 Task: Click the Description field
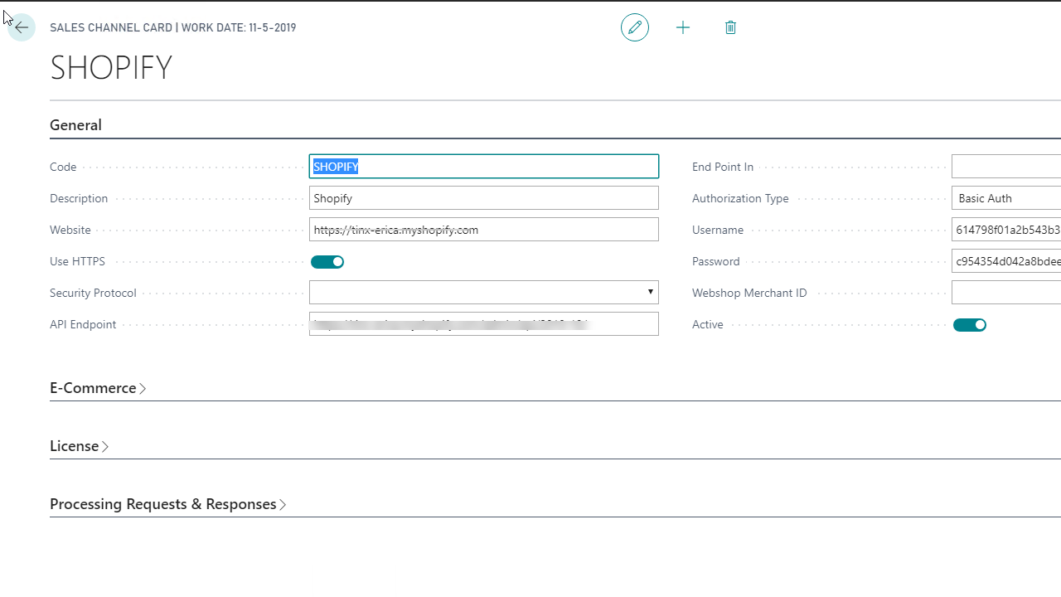click(x=484, y=198)
